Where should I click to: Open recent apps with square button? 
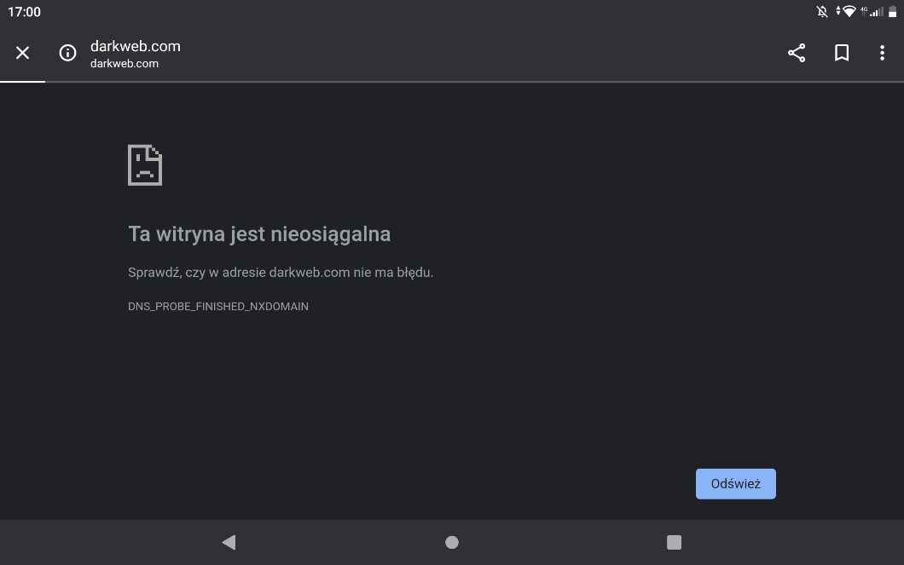click(x=674, y=542)
